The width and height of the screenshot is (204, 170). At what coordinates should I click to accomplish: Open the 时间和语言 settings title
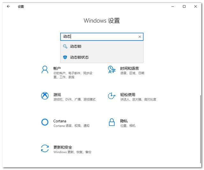coord(129,68)
